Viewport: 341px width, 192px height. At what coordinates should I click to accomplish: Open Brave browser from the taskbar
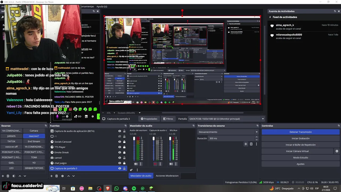[108, 189]
